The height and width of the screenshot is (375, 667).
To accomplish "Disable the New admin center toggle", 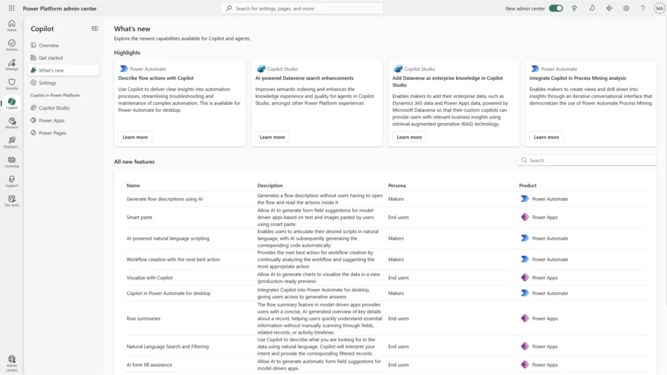I will tap(555, 8).
